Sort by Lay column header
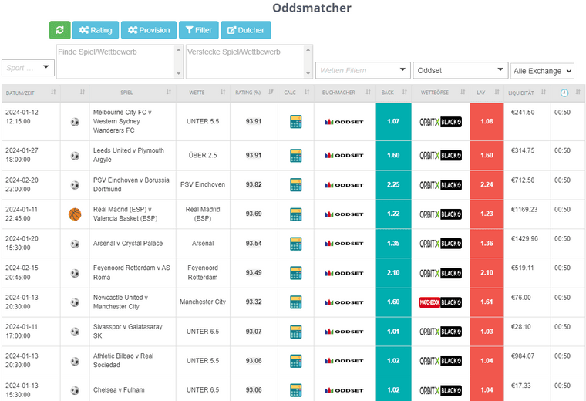The height and width of the screenshot is (401, 586). [487, 93]
